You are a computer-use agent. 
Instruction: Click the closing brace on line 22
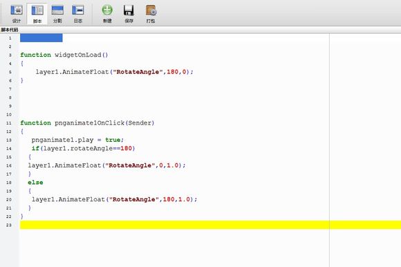[21, 217]
